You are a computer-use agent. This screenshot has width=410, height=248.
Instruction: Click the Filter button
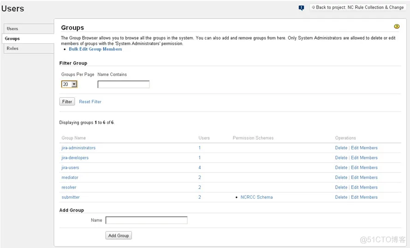(67, 102)
